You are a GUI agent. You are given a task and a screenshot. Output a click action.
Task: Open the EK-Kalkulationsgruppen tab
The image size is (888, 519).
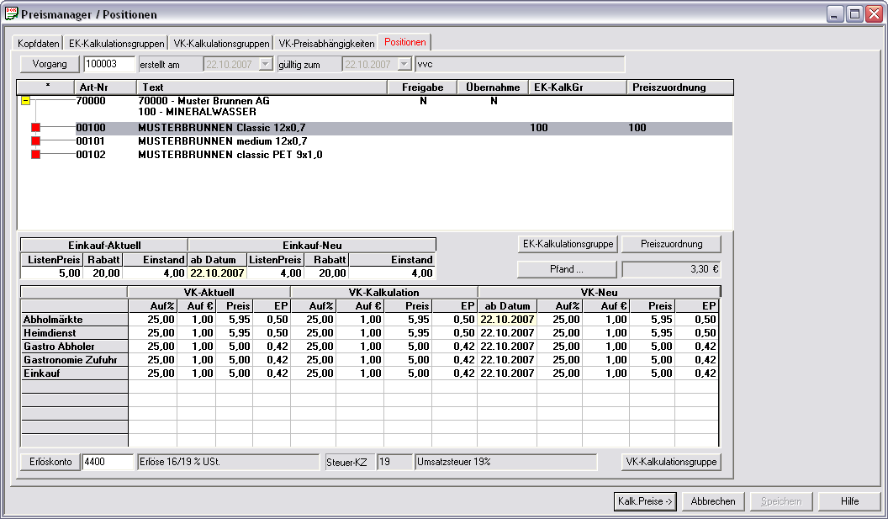pos(116,43)
